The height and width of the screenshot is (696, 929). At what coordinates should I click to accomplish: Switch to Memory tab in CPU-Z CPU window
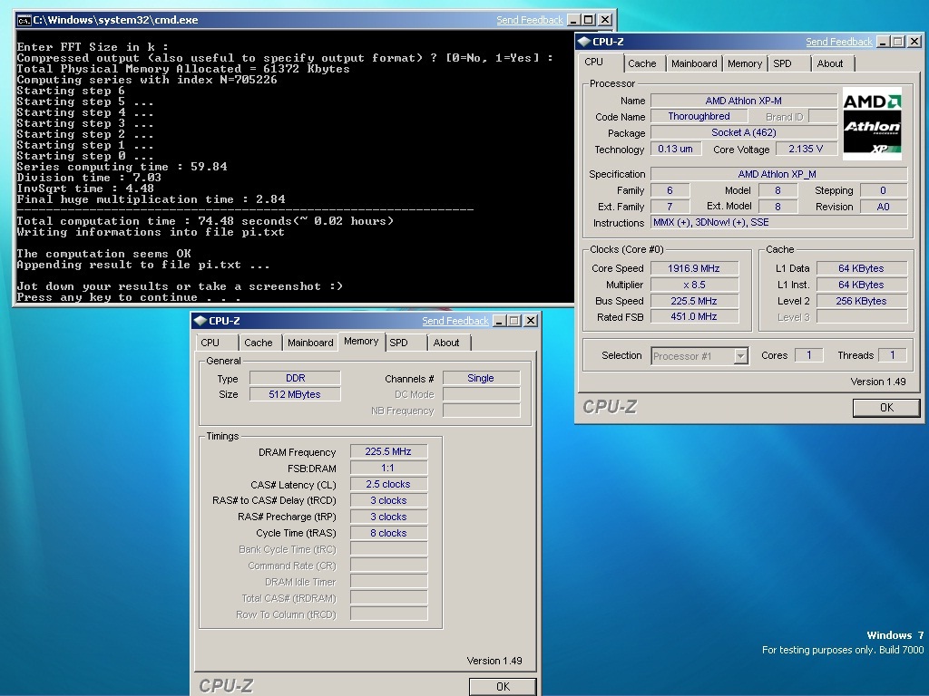745,63
